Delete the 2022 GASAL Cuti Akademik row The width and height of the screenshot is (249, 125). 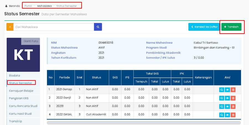pyautogui.click(x=233, y=115)
